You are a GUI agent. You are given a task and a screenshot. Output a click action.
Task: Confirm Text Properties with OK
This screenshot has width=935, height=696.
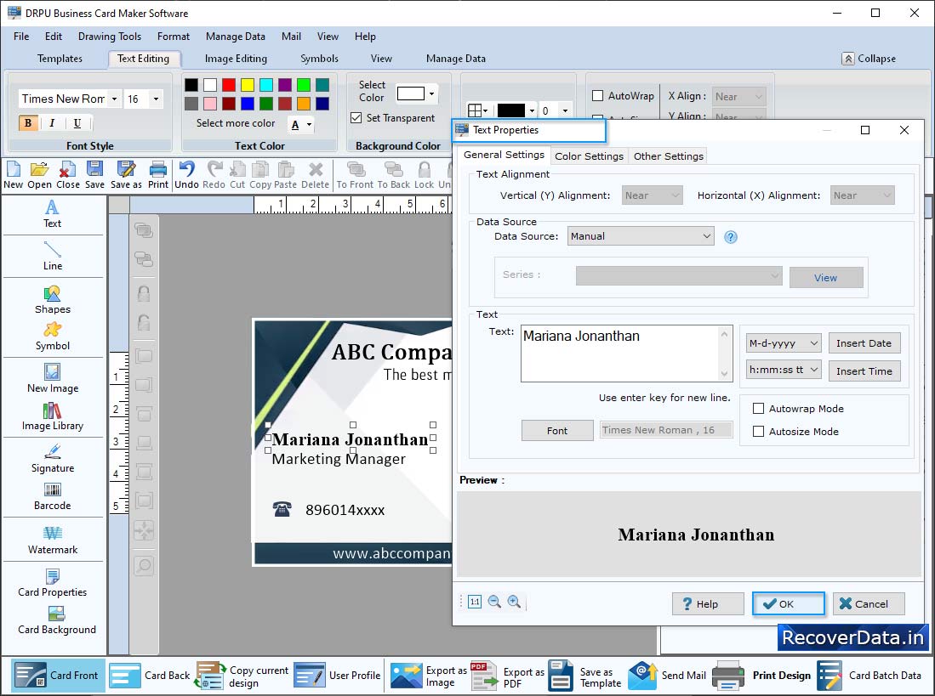(788, 603)
